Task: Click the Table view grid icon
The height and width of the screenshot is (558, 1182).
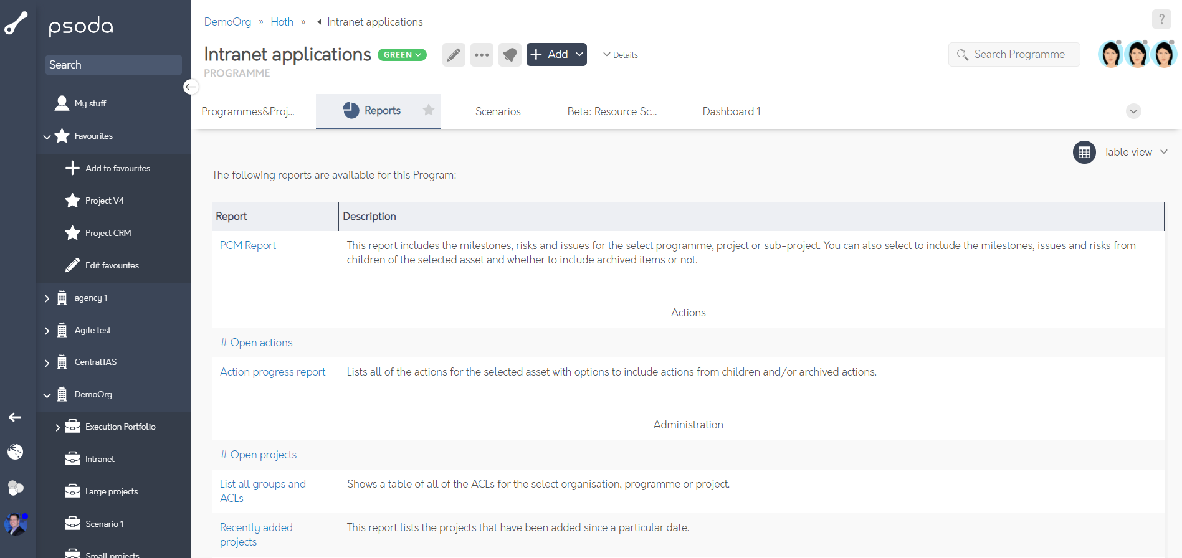Action: (x=1084, y=152)
